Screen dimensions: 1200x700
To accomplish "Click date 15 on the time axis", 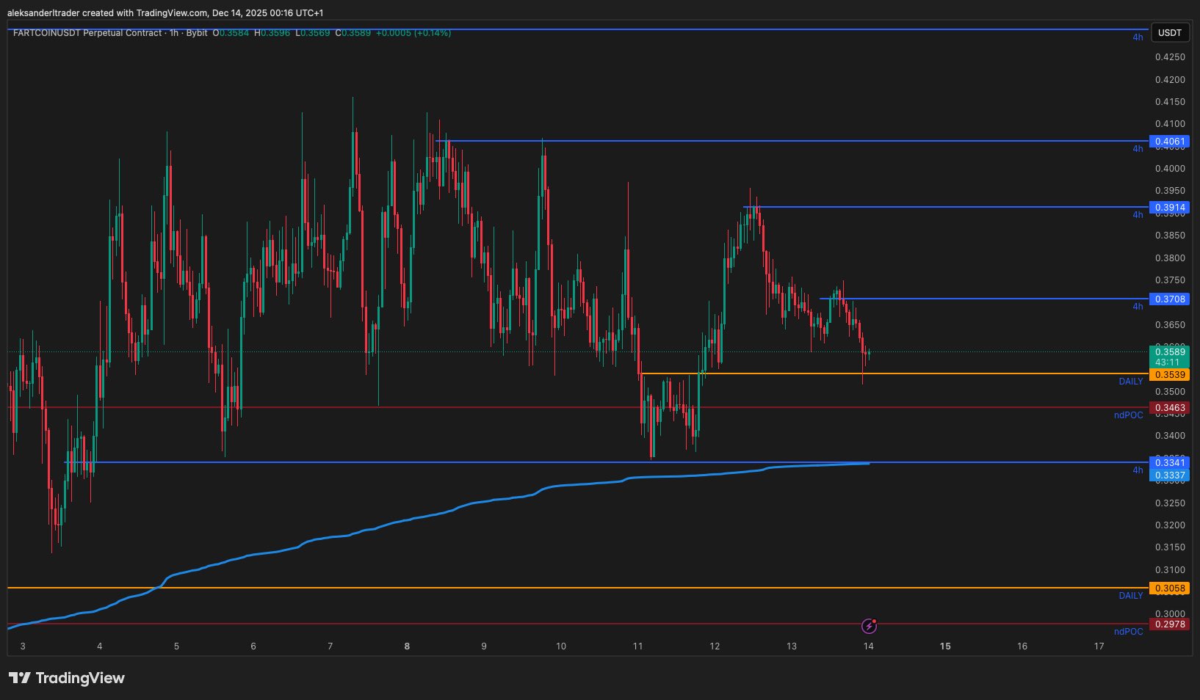I will click(945, 646).
